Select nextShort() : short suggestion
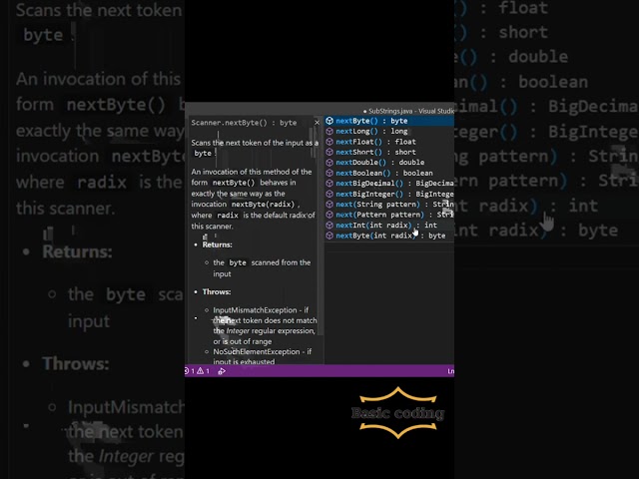This screenshot has height=479, width=639. coord(389,152)
